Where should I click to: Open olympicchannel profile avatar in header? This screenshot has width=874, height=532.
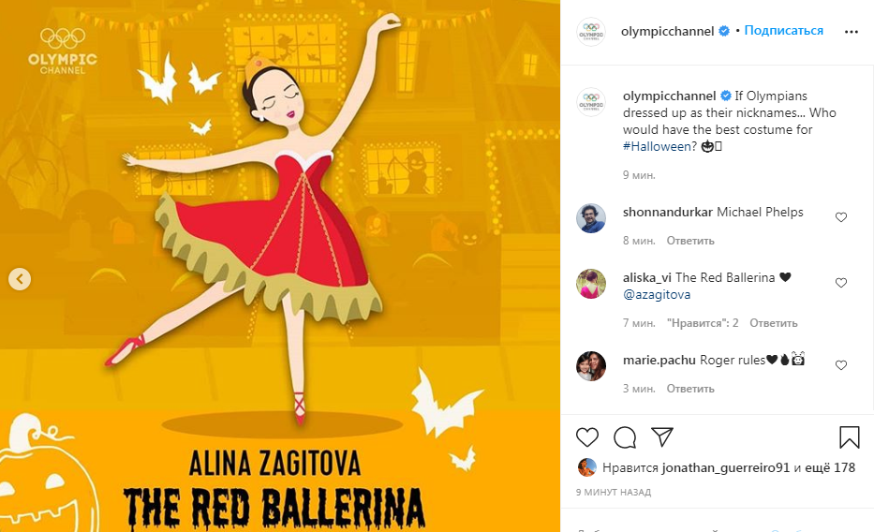click(591, 31)
